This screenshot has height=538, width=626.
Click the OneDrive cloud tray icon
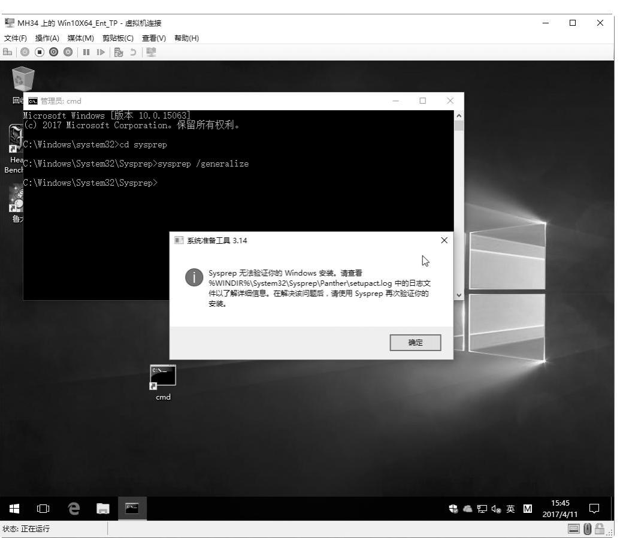pyautogui.click(x=467, y=509)
